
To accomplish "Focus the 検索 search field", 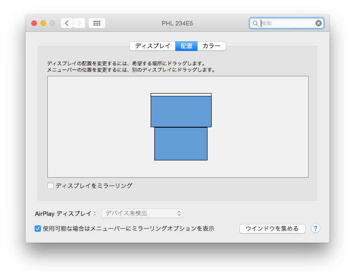I will pyautogui.click(x=288, y=23).
